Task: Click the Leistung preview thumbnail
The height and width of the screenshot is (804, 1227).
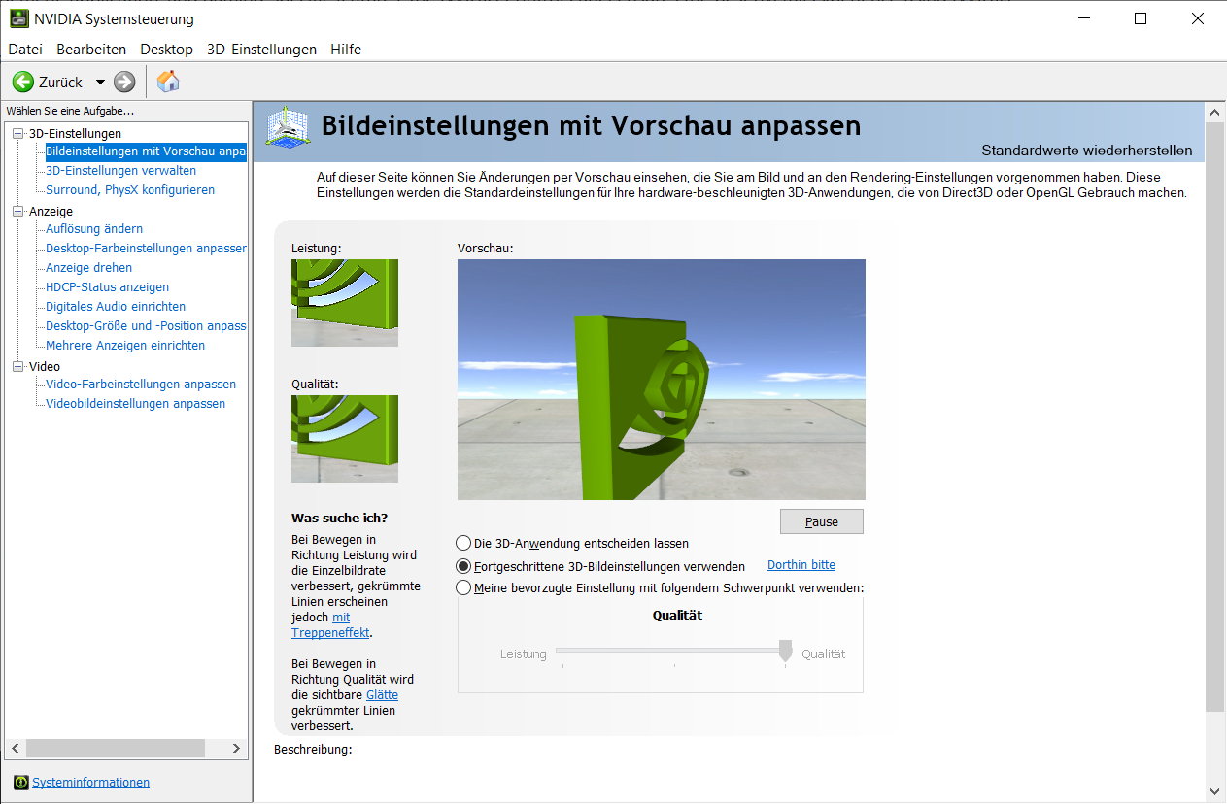Action: coord(345,303)
